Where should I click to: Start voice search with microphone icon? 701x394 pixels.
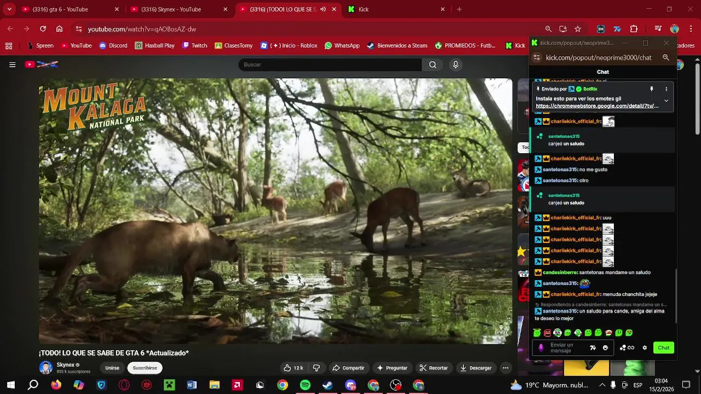[455, 65]
